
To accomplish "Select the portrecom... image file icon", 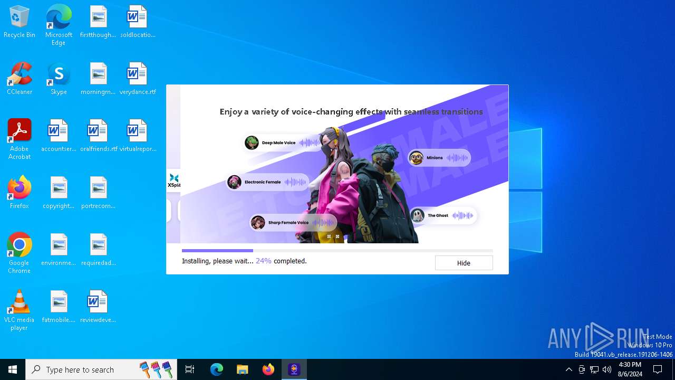I will point(98,193).
